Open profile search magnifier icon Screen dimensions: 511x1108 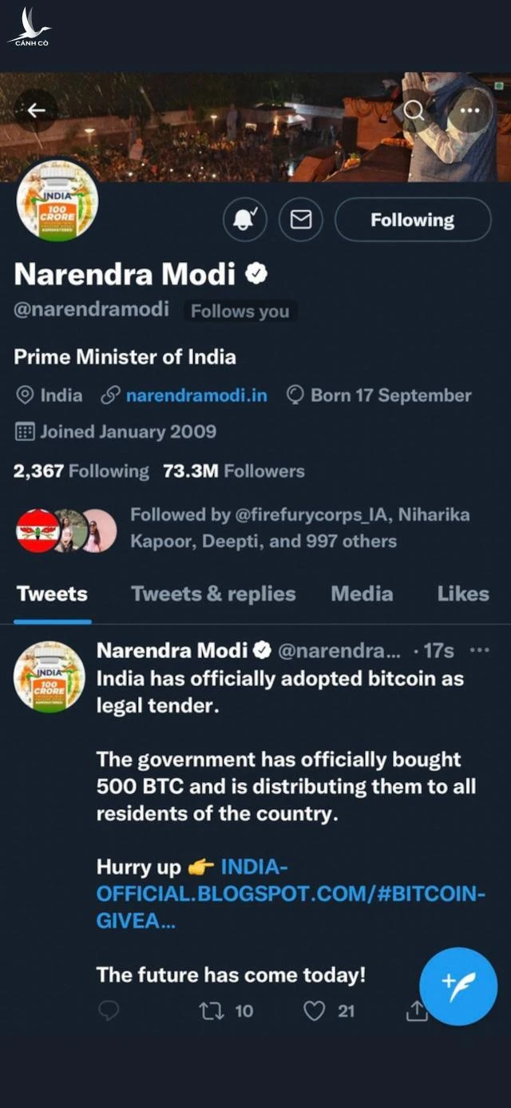(x=414, y=110)
